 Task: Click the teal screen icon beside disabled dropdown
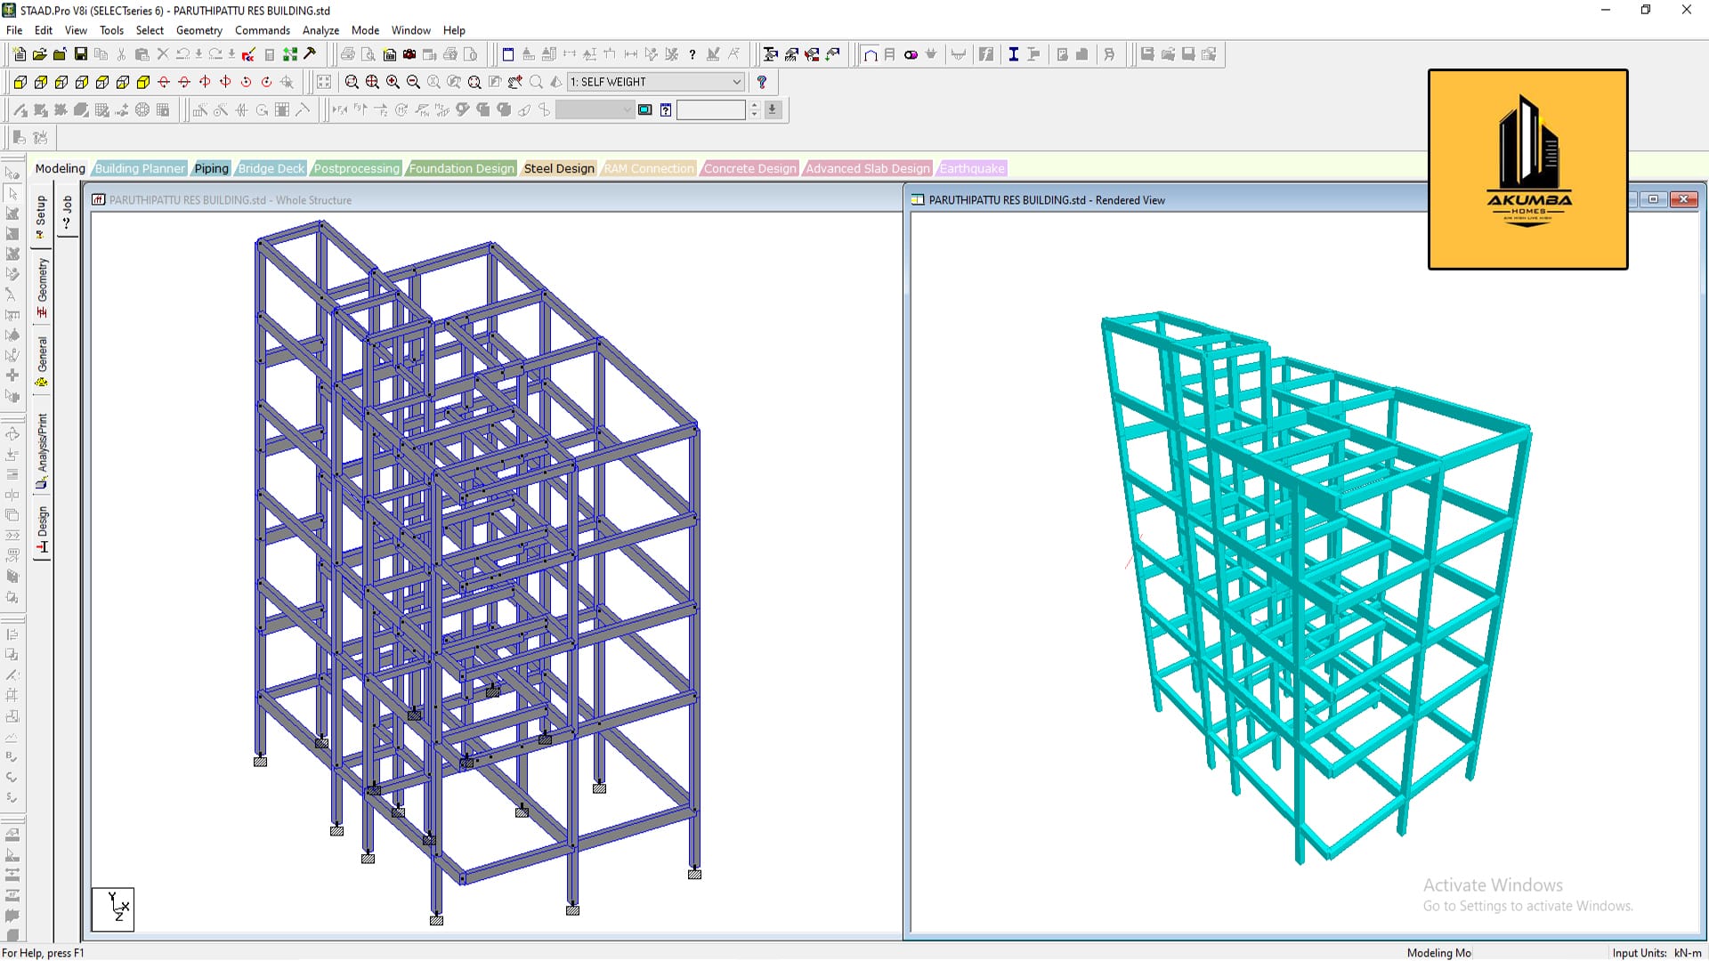click(x=645, y=109)
